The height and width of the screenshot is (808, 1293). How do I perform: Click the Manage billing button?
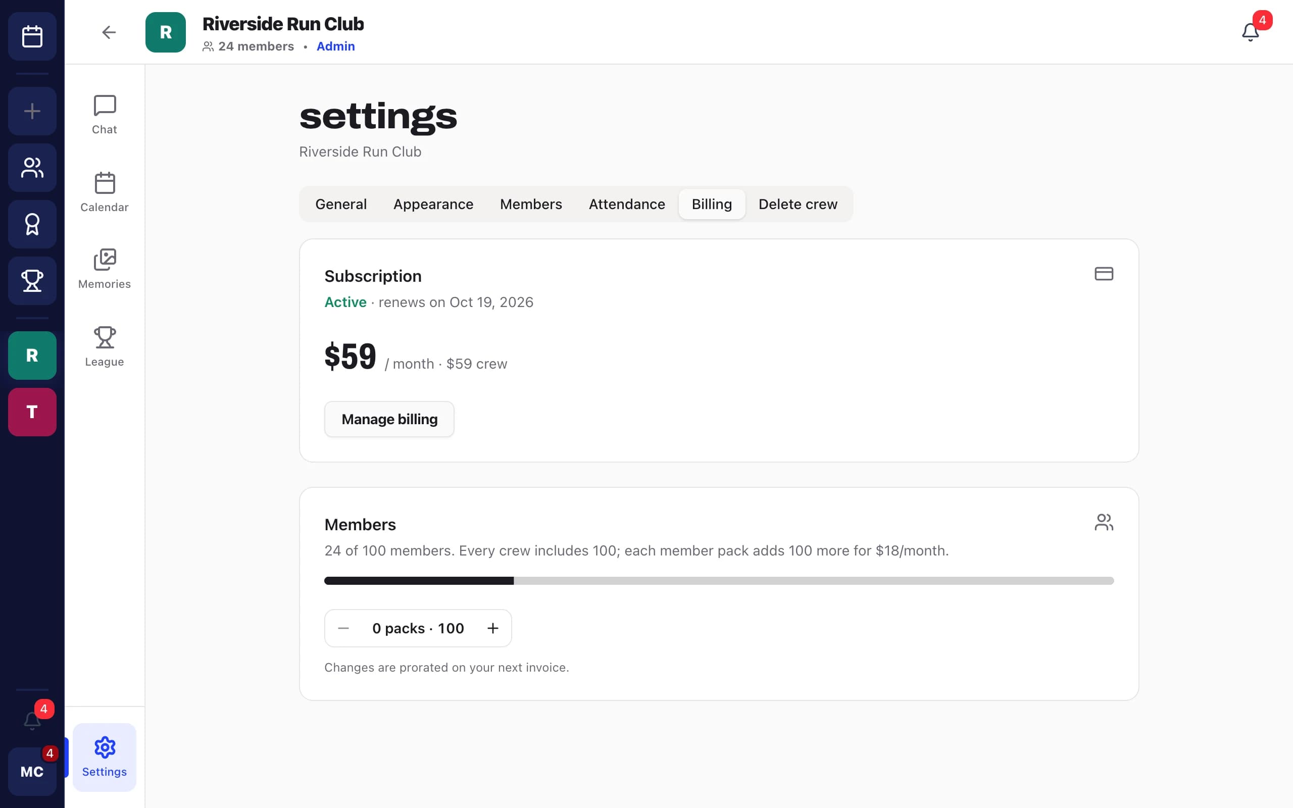point(389,419)
